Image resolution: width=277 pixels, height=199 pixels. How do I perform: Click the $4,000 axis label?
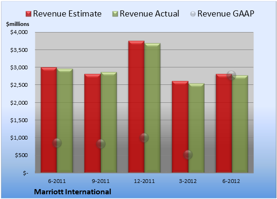point(19,32)
